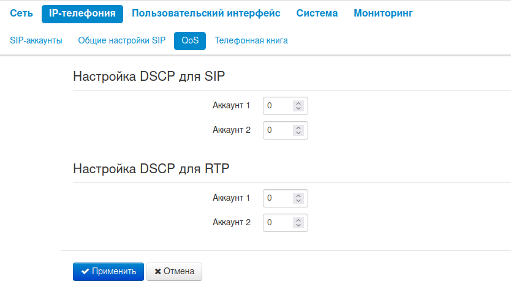Open Общие настройки SIP subtab

click(x=122, y=40)
